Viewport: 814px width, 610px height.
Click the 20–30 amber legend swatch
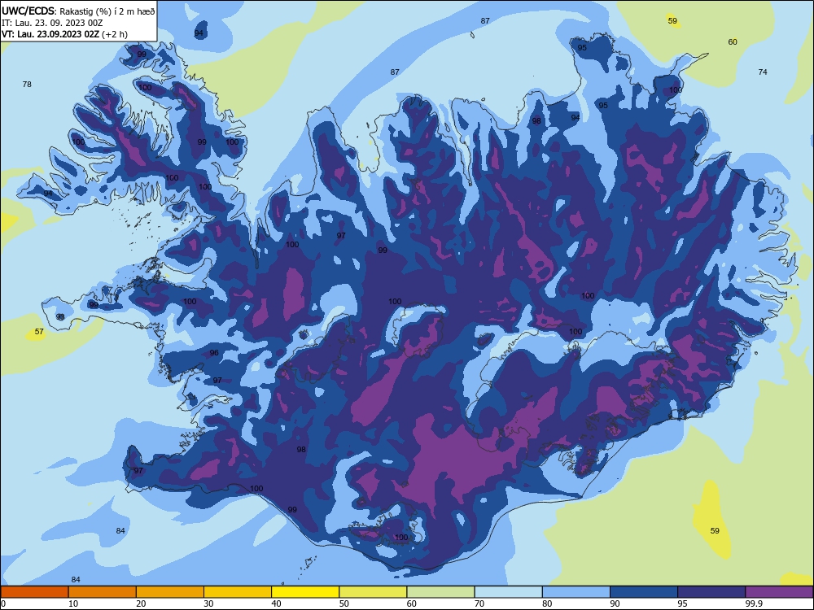170,592
